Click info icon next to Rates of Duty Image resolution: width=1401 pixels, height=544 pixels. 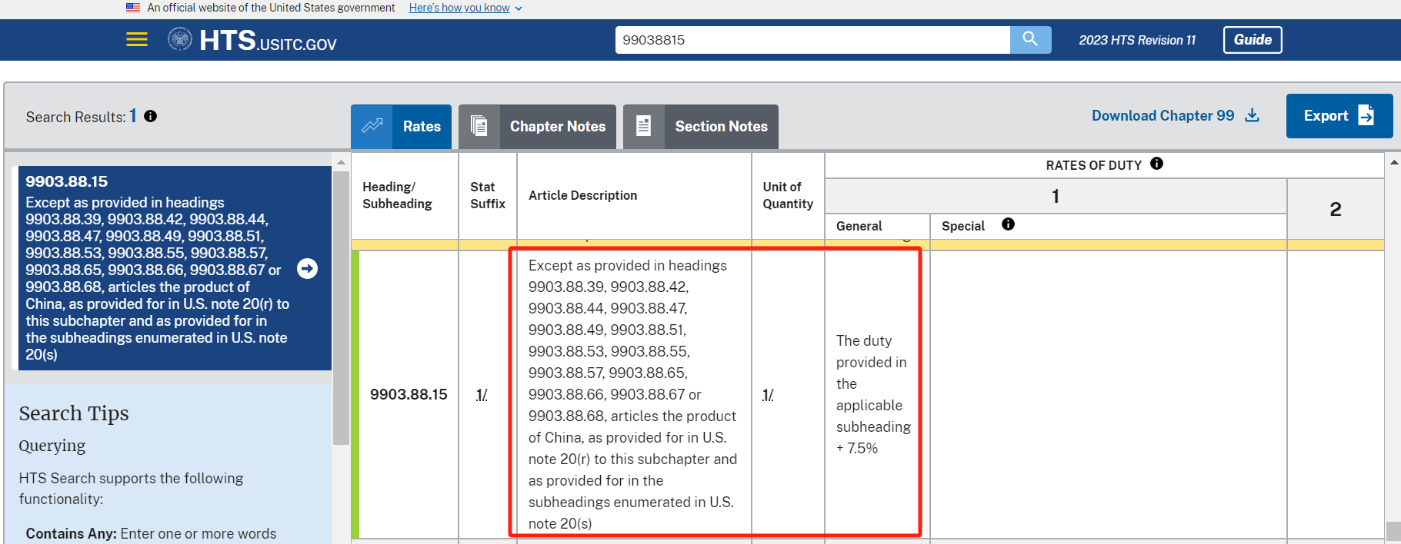pos(1156,164)
